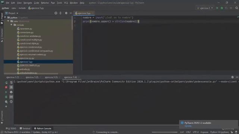Stop the console with red square
The height and width of the screenshot is (134, 239).
pos(6,87)
